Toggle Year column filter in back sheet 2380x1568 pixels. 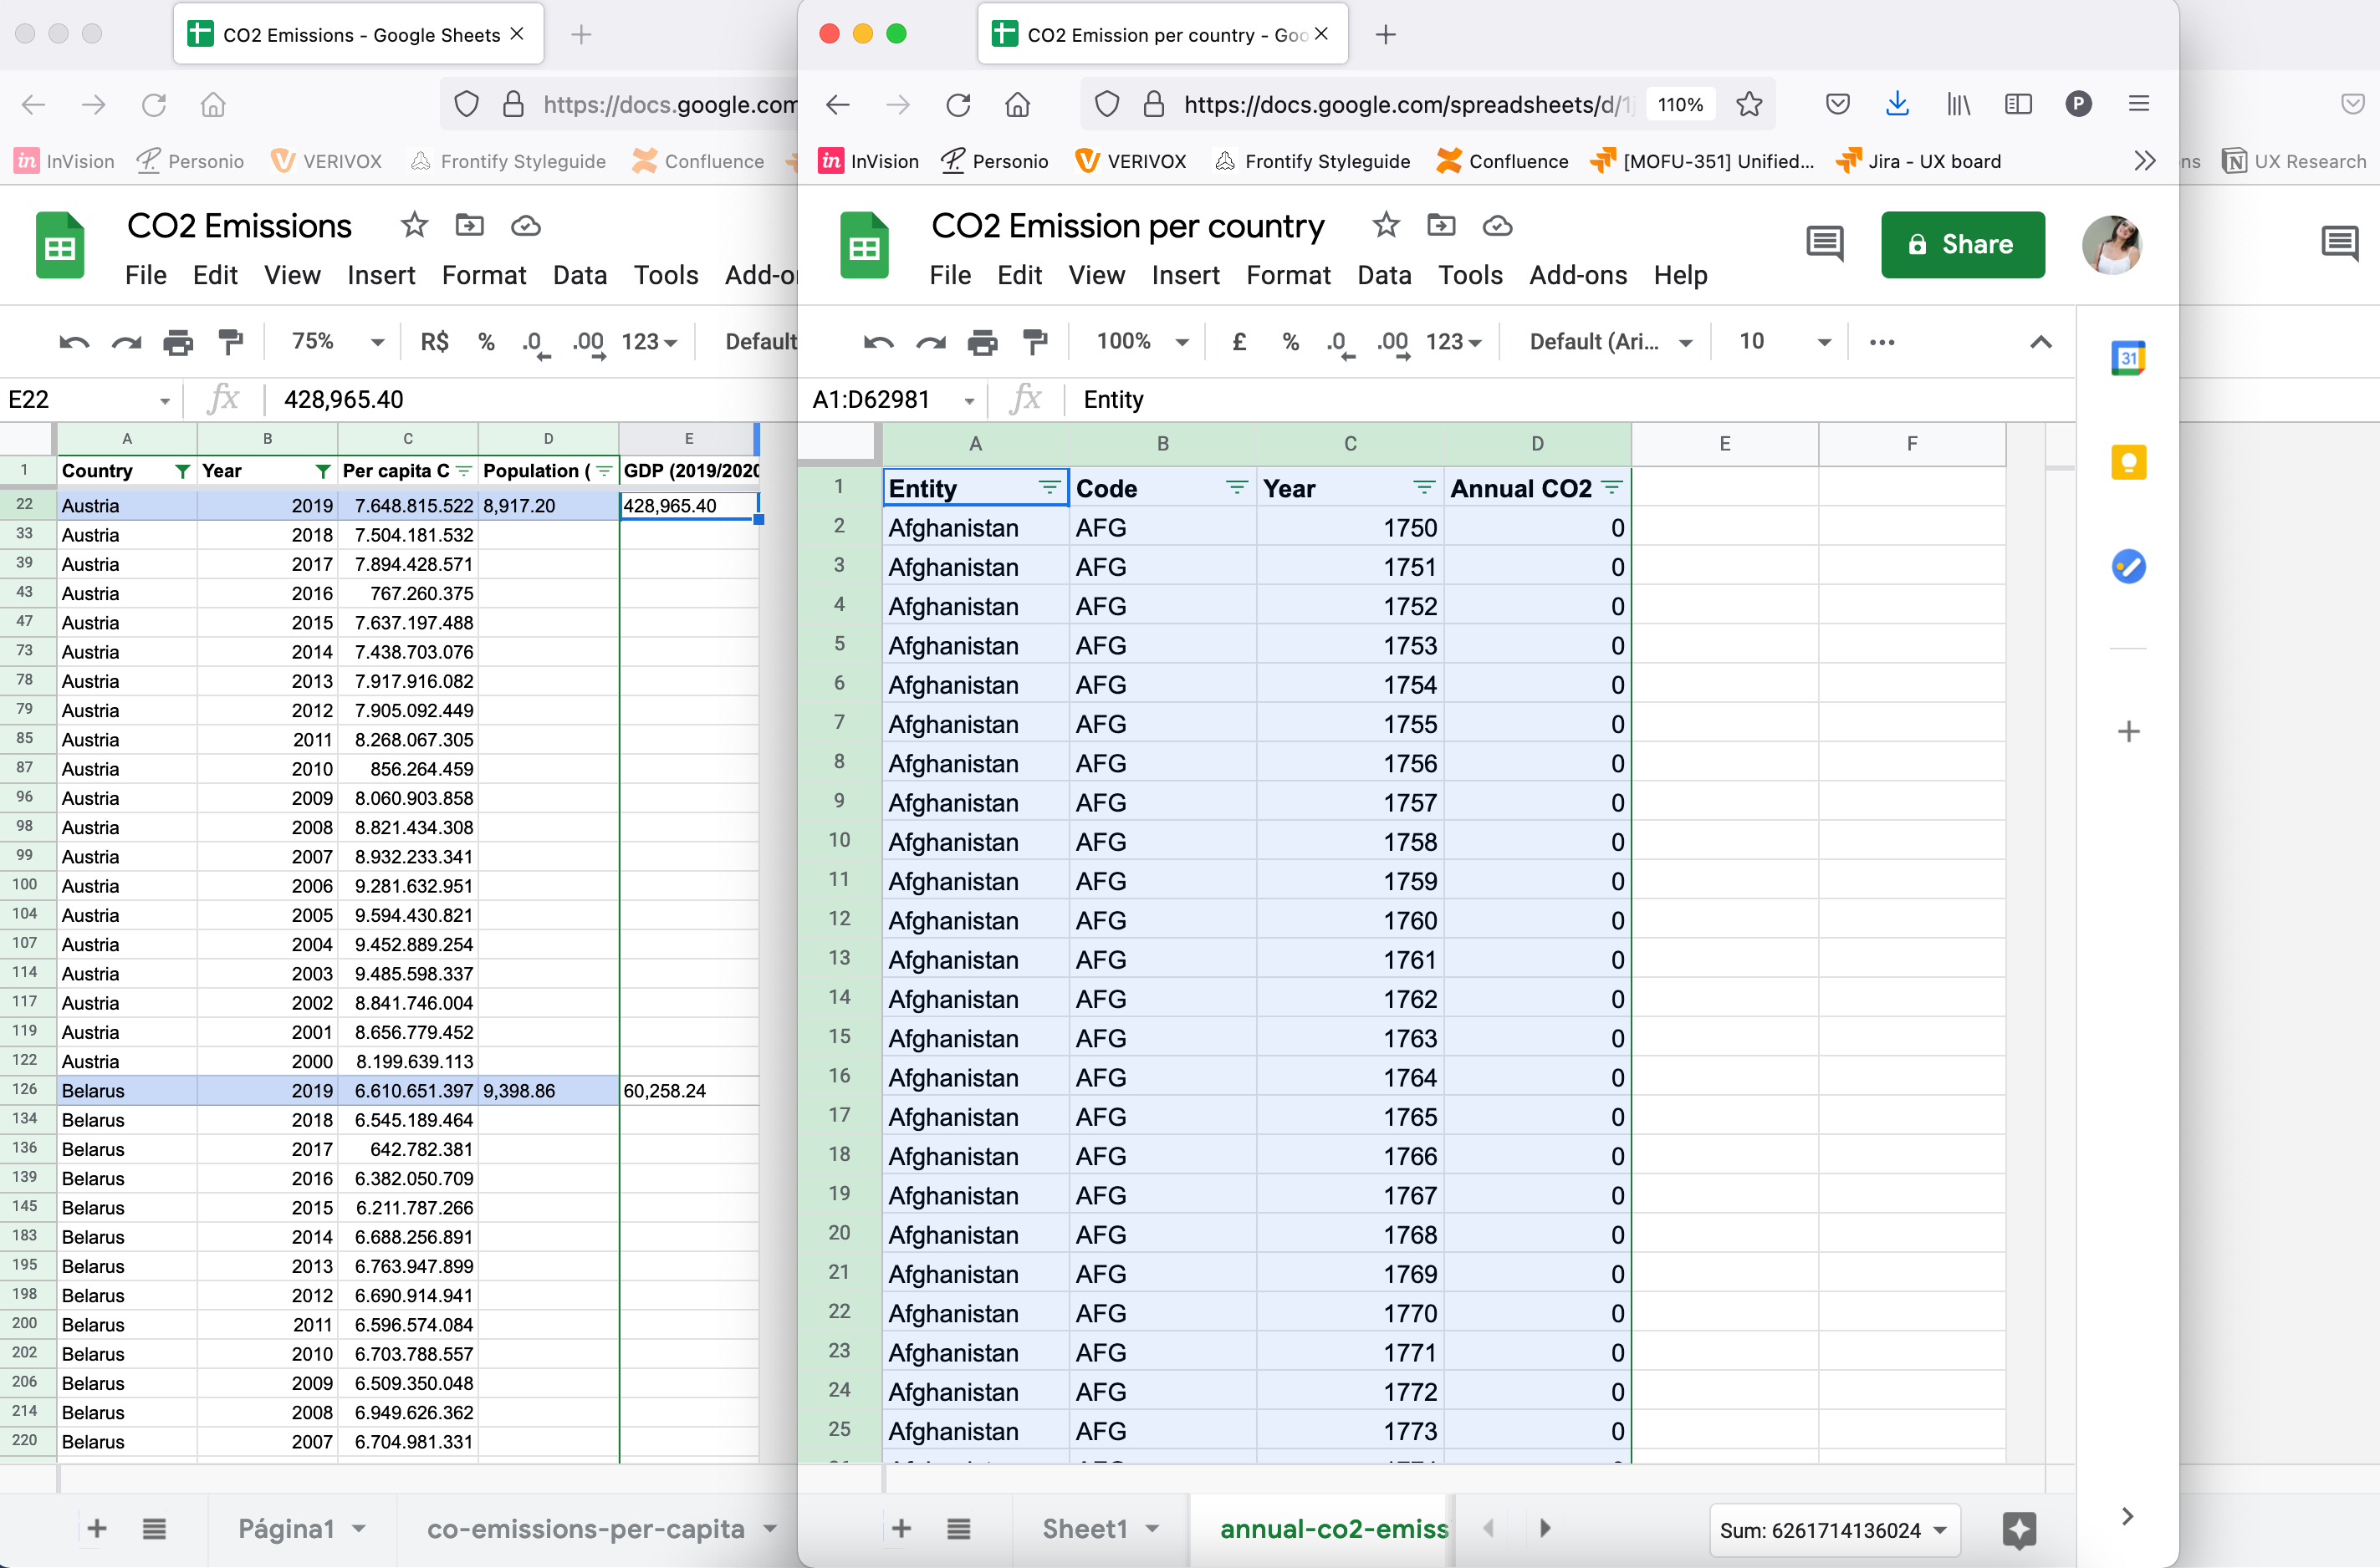(x=322, y=471)
